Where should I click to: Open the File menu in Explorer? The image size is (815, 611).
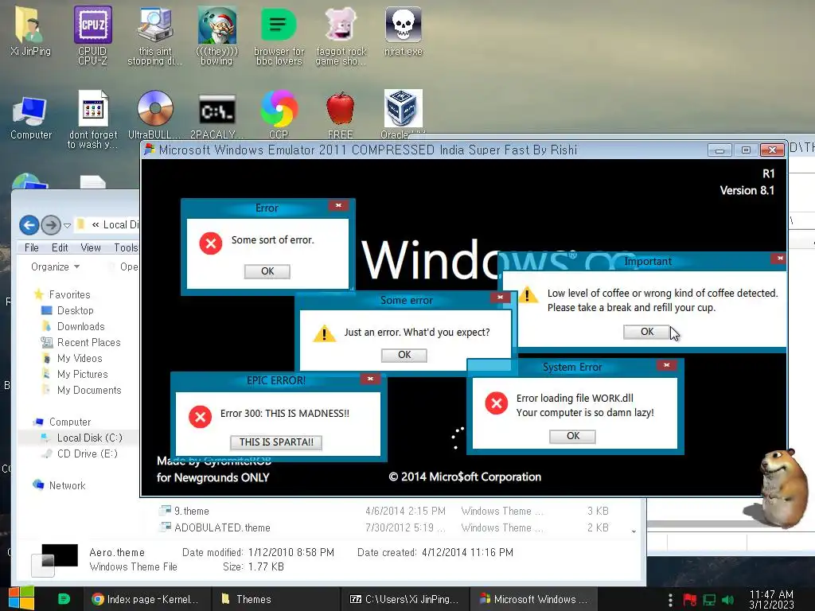point(31,247)
